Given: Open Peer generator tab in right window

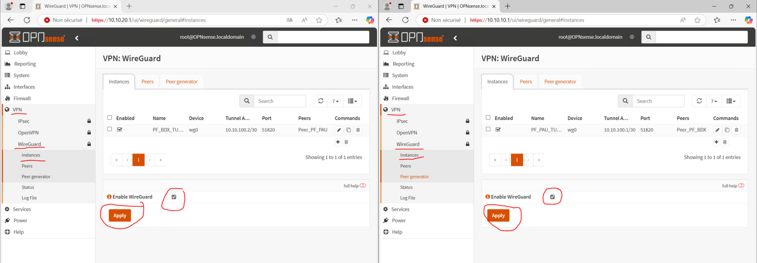Looking at the screenshot, I should (x=560, y=82).
